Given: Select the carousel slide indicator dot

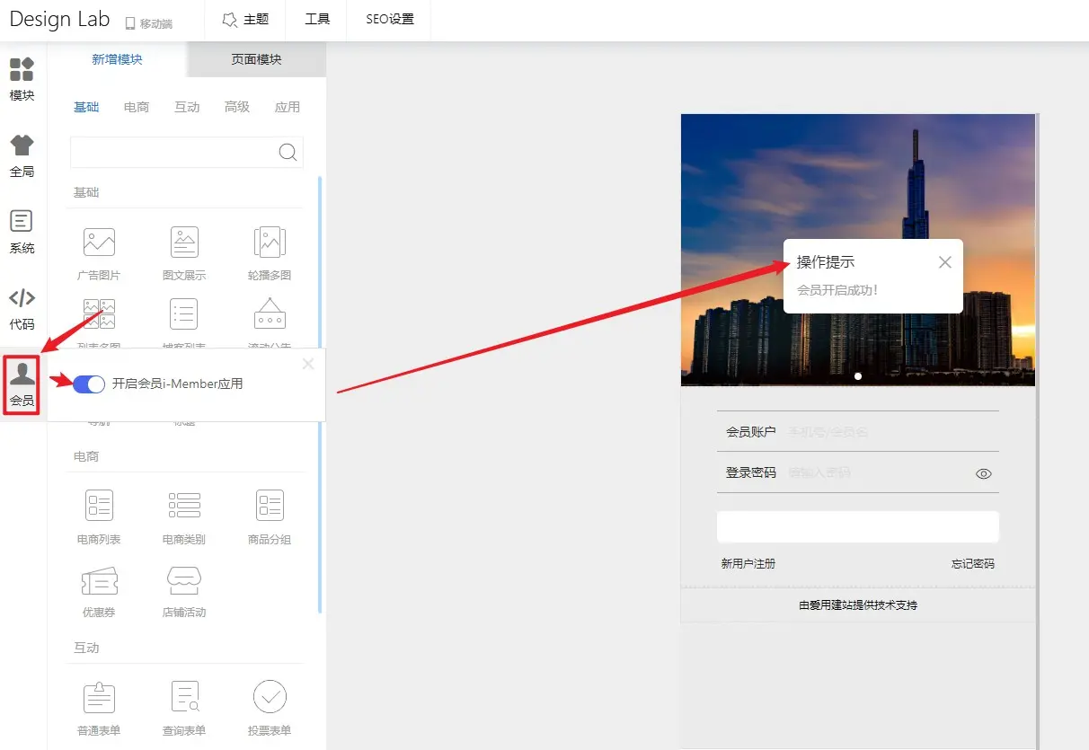Looking at the screenshot, I should [x=858, y=376].
